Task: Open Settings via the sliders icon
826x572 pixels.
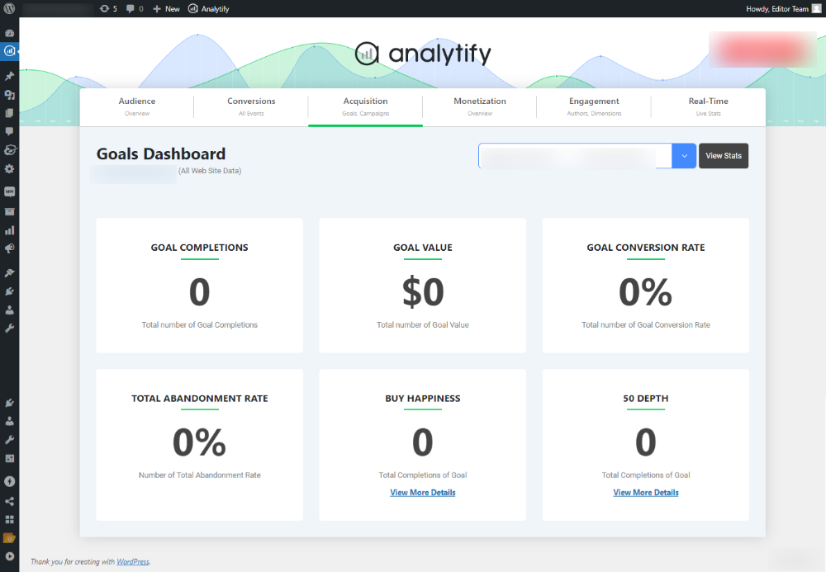Action: point(9,458)
